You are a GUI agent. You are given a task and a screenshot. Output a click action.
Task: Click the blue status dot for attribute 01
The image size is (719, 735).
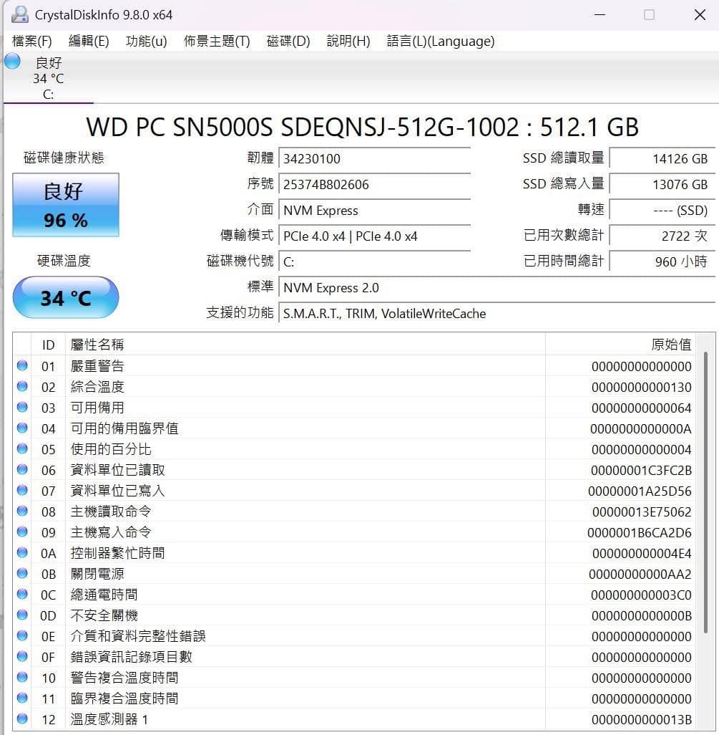click(22, 365)
